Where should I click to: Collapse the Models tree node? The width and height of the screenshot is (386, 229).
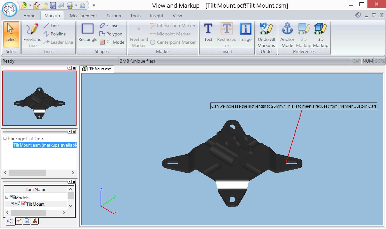[7, 198]
